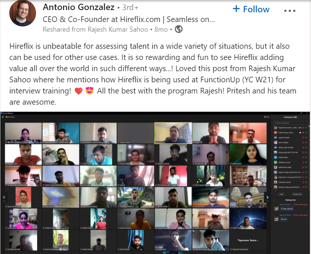Image resolution: width=311 pixels, height=254 pixels.
Task: Click Pritesh recipient link in chat
Action: pos(288,204)
